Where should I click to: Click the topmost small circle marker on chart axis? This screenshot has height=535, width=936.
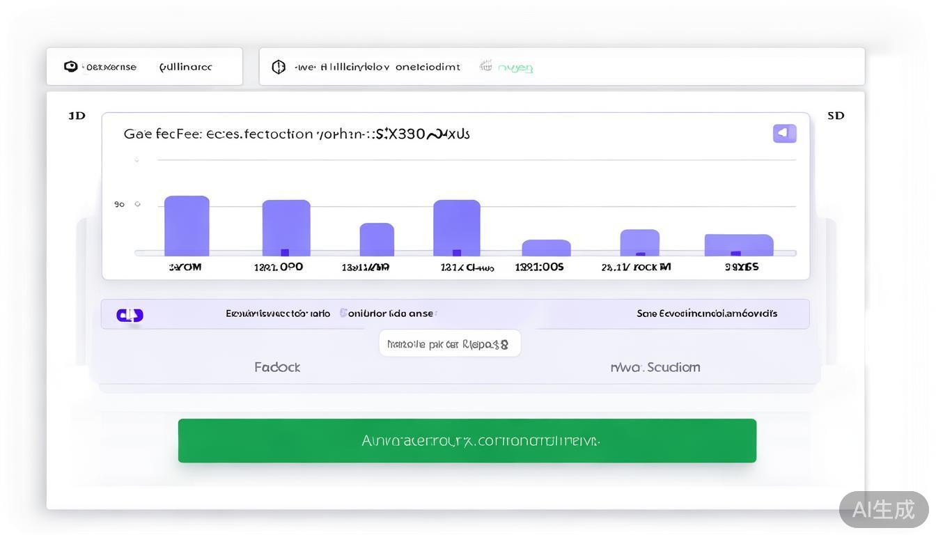pos(136,160)
